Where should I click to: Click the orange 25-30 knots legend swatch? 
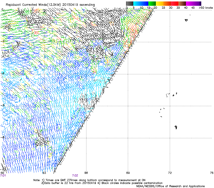(167, 3)
